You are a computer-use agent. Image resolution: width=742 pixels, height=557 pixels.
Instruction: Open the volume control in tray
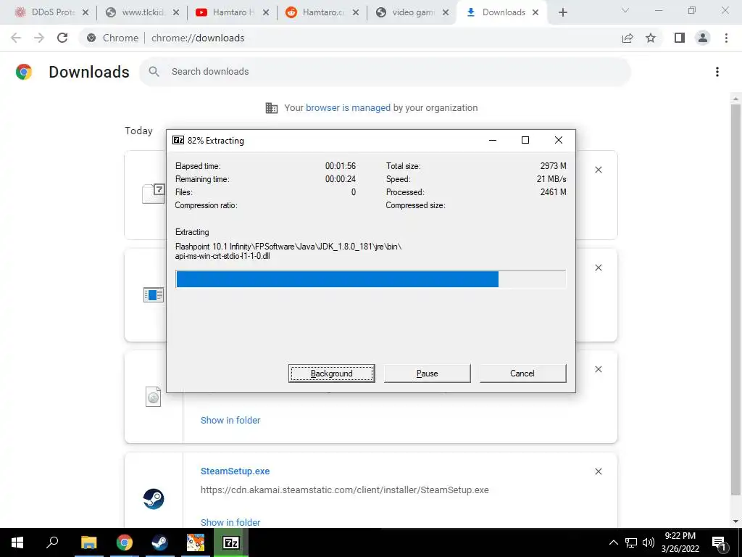[x=649, y=542]
